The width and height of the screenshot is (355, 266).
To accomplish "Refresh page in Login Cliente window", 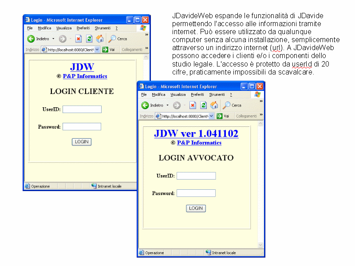I will click(89, 39).
